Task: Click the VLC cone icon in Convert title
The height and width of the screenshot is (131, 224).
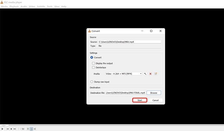Action: (89, 31)
